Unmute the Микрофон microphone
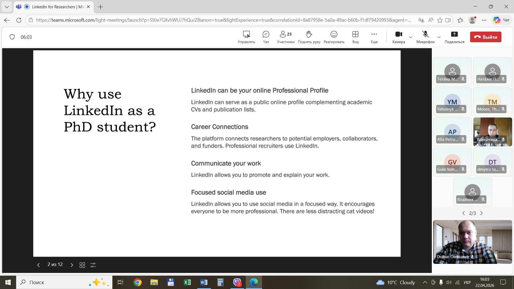Viewport: 514px width, 289px height. point(425,37)
